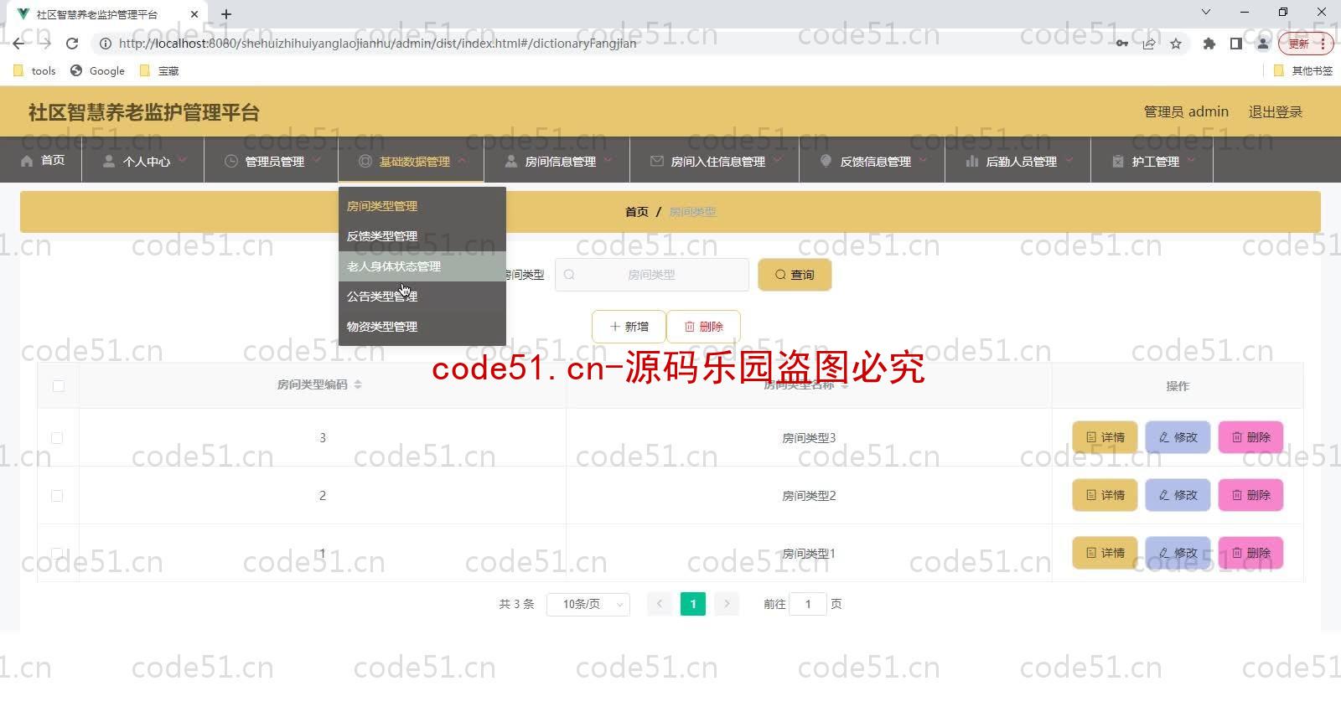
Task: Click the 管理员 admin label
Action: pyautogui.click(x=1186, y=111)
